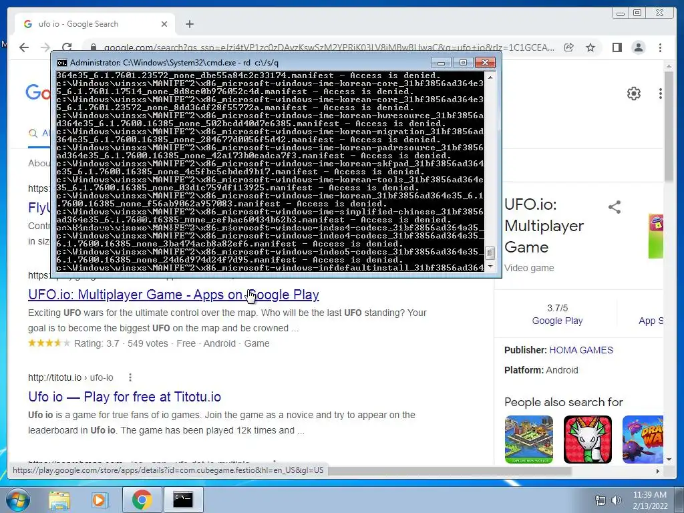Open Chrome profile avatar
This screenshot has width=684, height=513.
[639, 47]
